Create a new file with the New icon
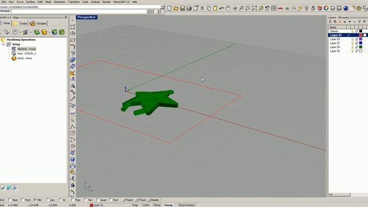368x207 pixels. click(x=170, y=9)
